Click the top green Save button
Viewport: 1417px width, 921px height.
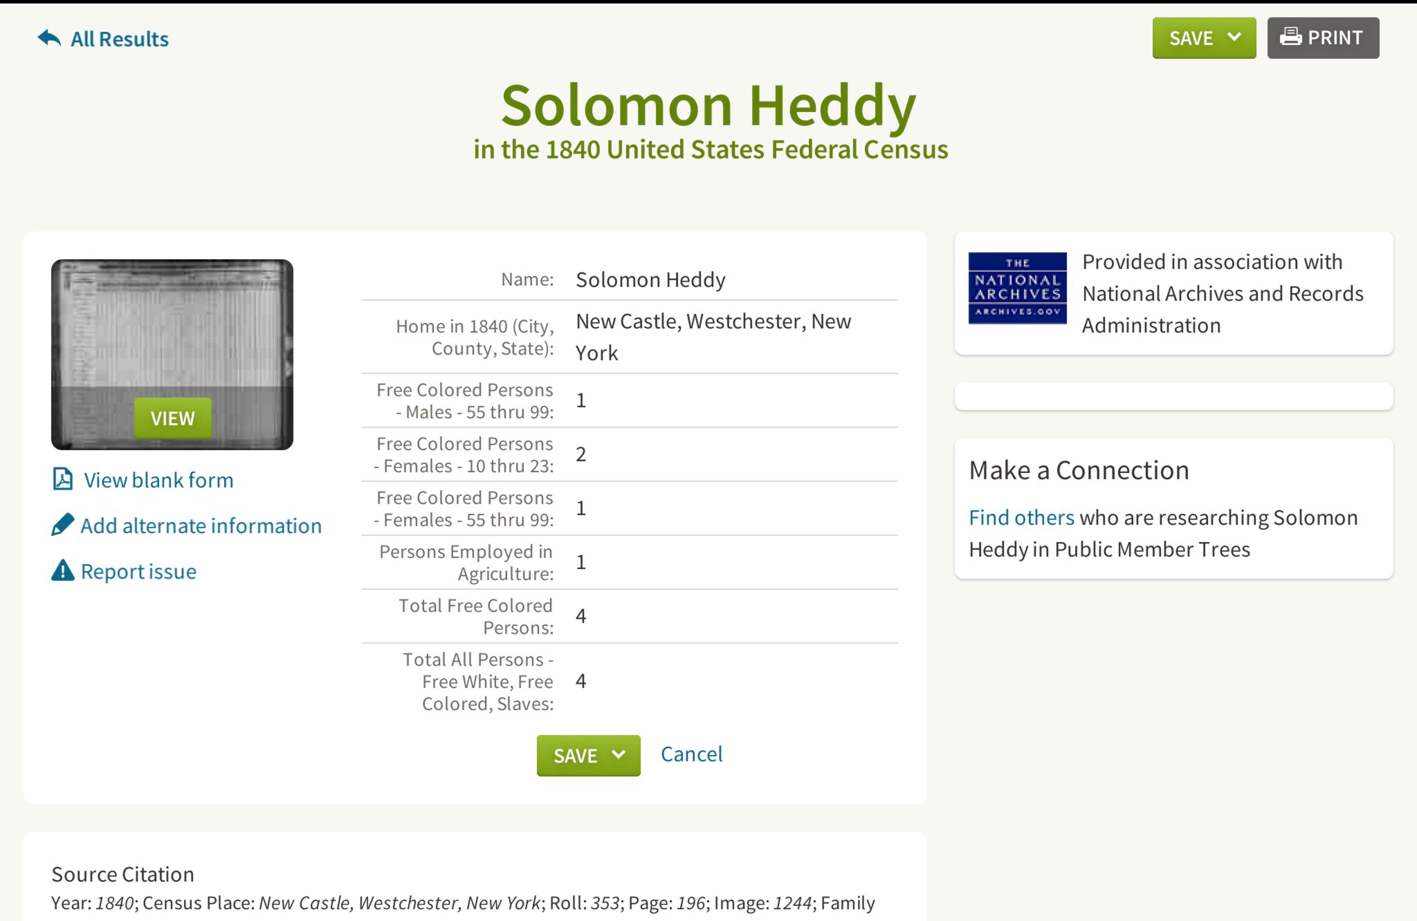coord(1191,38)
